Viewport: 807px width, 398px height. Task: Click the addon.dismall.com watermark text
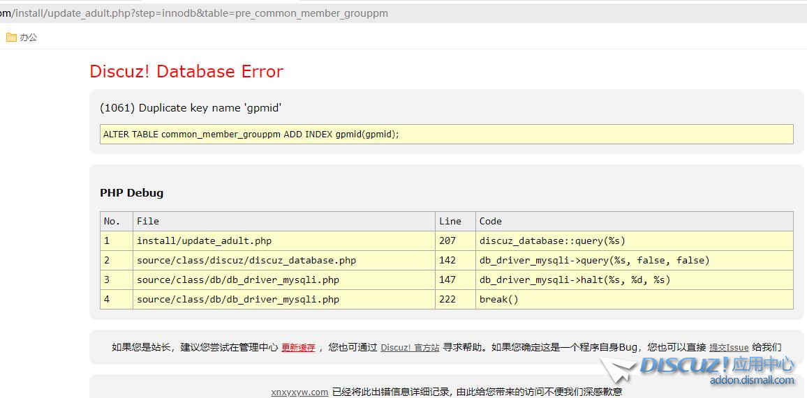751,381
